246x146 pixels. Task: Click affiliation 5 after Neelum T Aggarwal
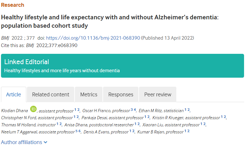pos(76,131)
